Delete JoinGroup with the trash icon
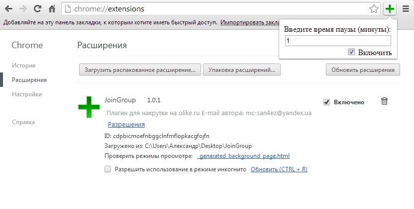This screenshot has height=209, width=414. tap(384, 101)
